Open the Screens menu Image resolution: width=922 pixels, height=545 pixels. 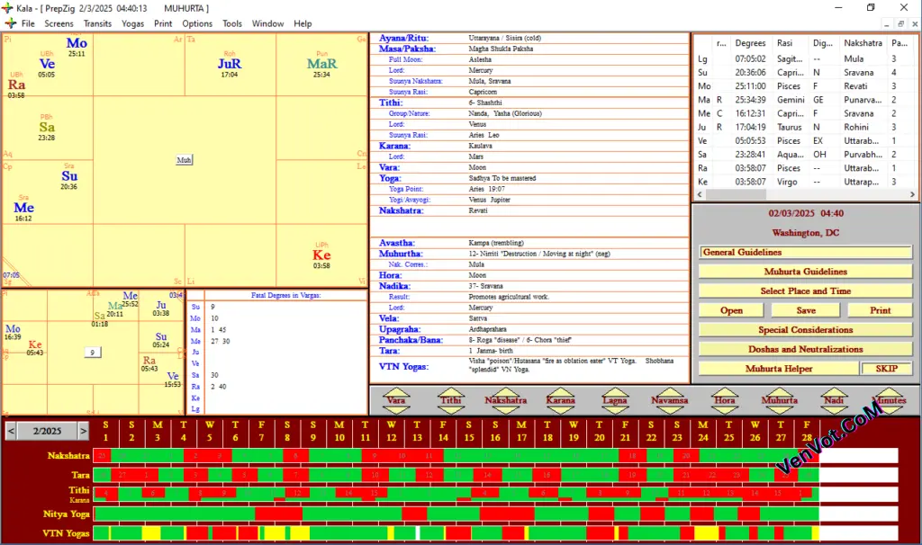point(59,23)
